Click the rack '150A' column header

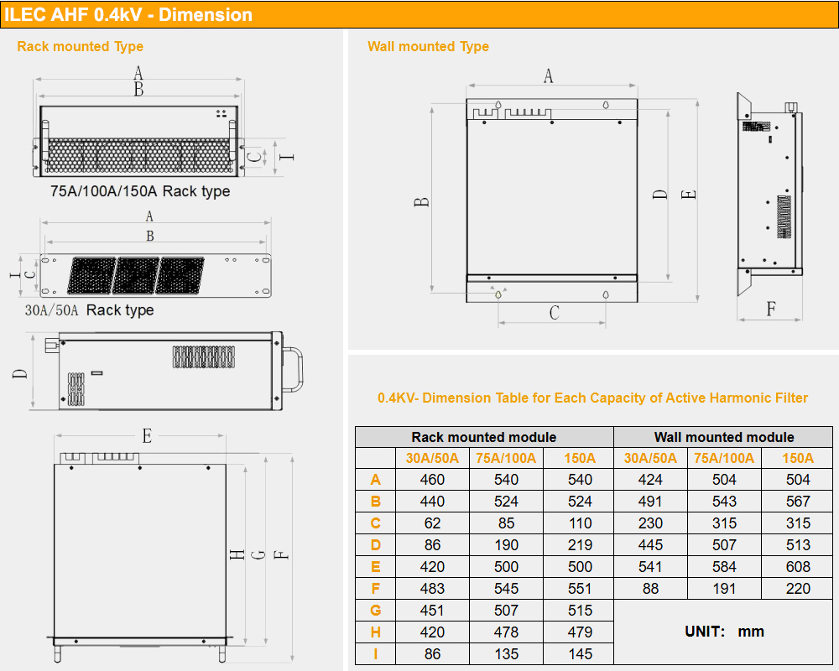click(x=580, y=459)
